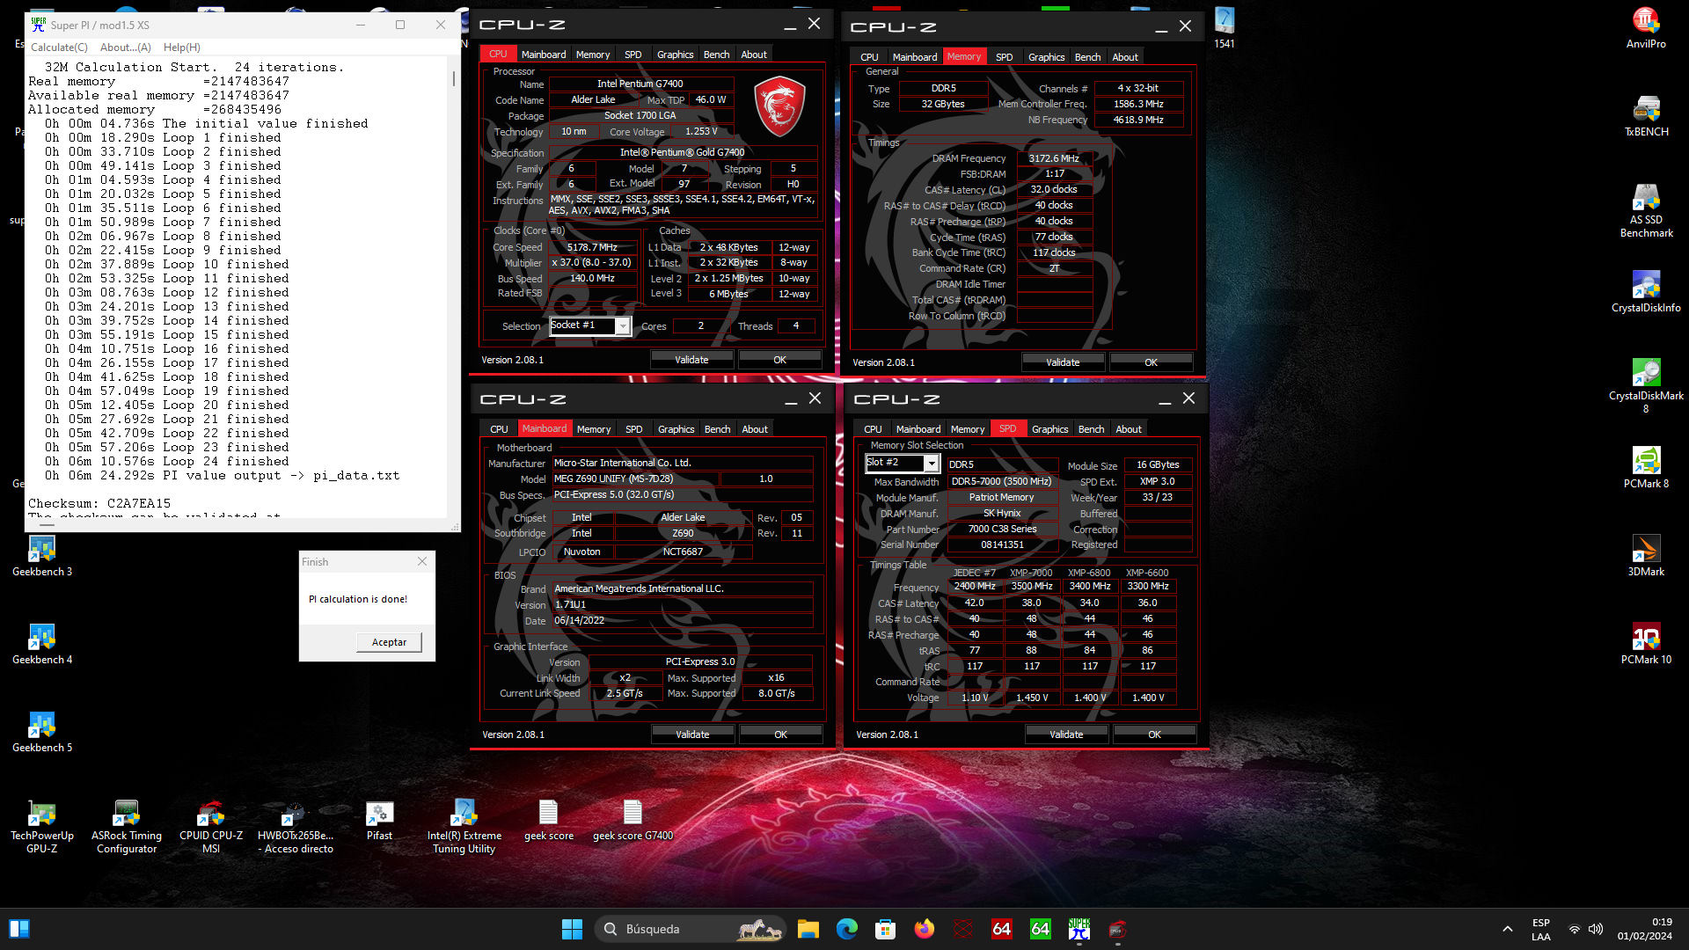
Task: Open Geekbench 4 desktop icon
Action: [42, 644]
